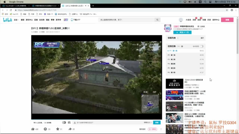
Task: Click the macOS volume icon in menu bar
Action: [x=190, y=2]
